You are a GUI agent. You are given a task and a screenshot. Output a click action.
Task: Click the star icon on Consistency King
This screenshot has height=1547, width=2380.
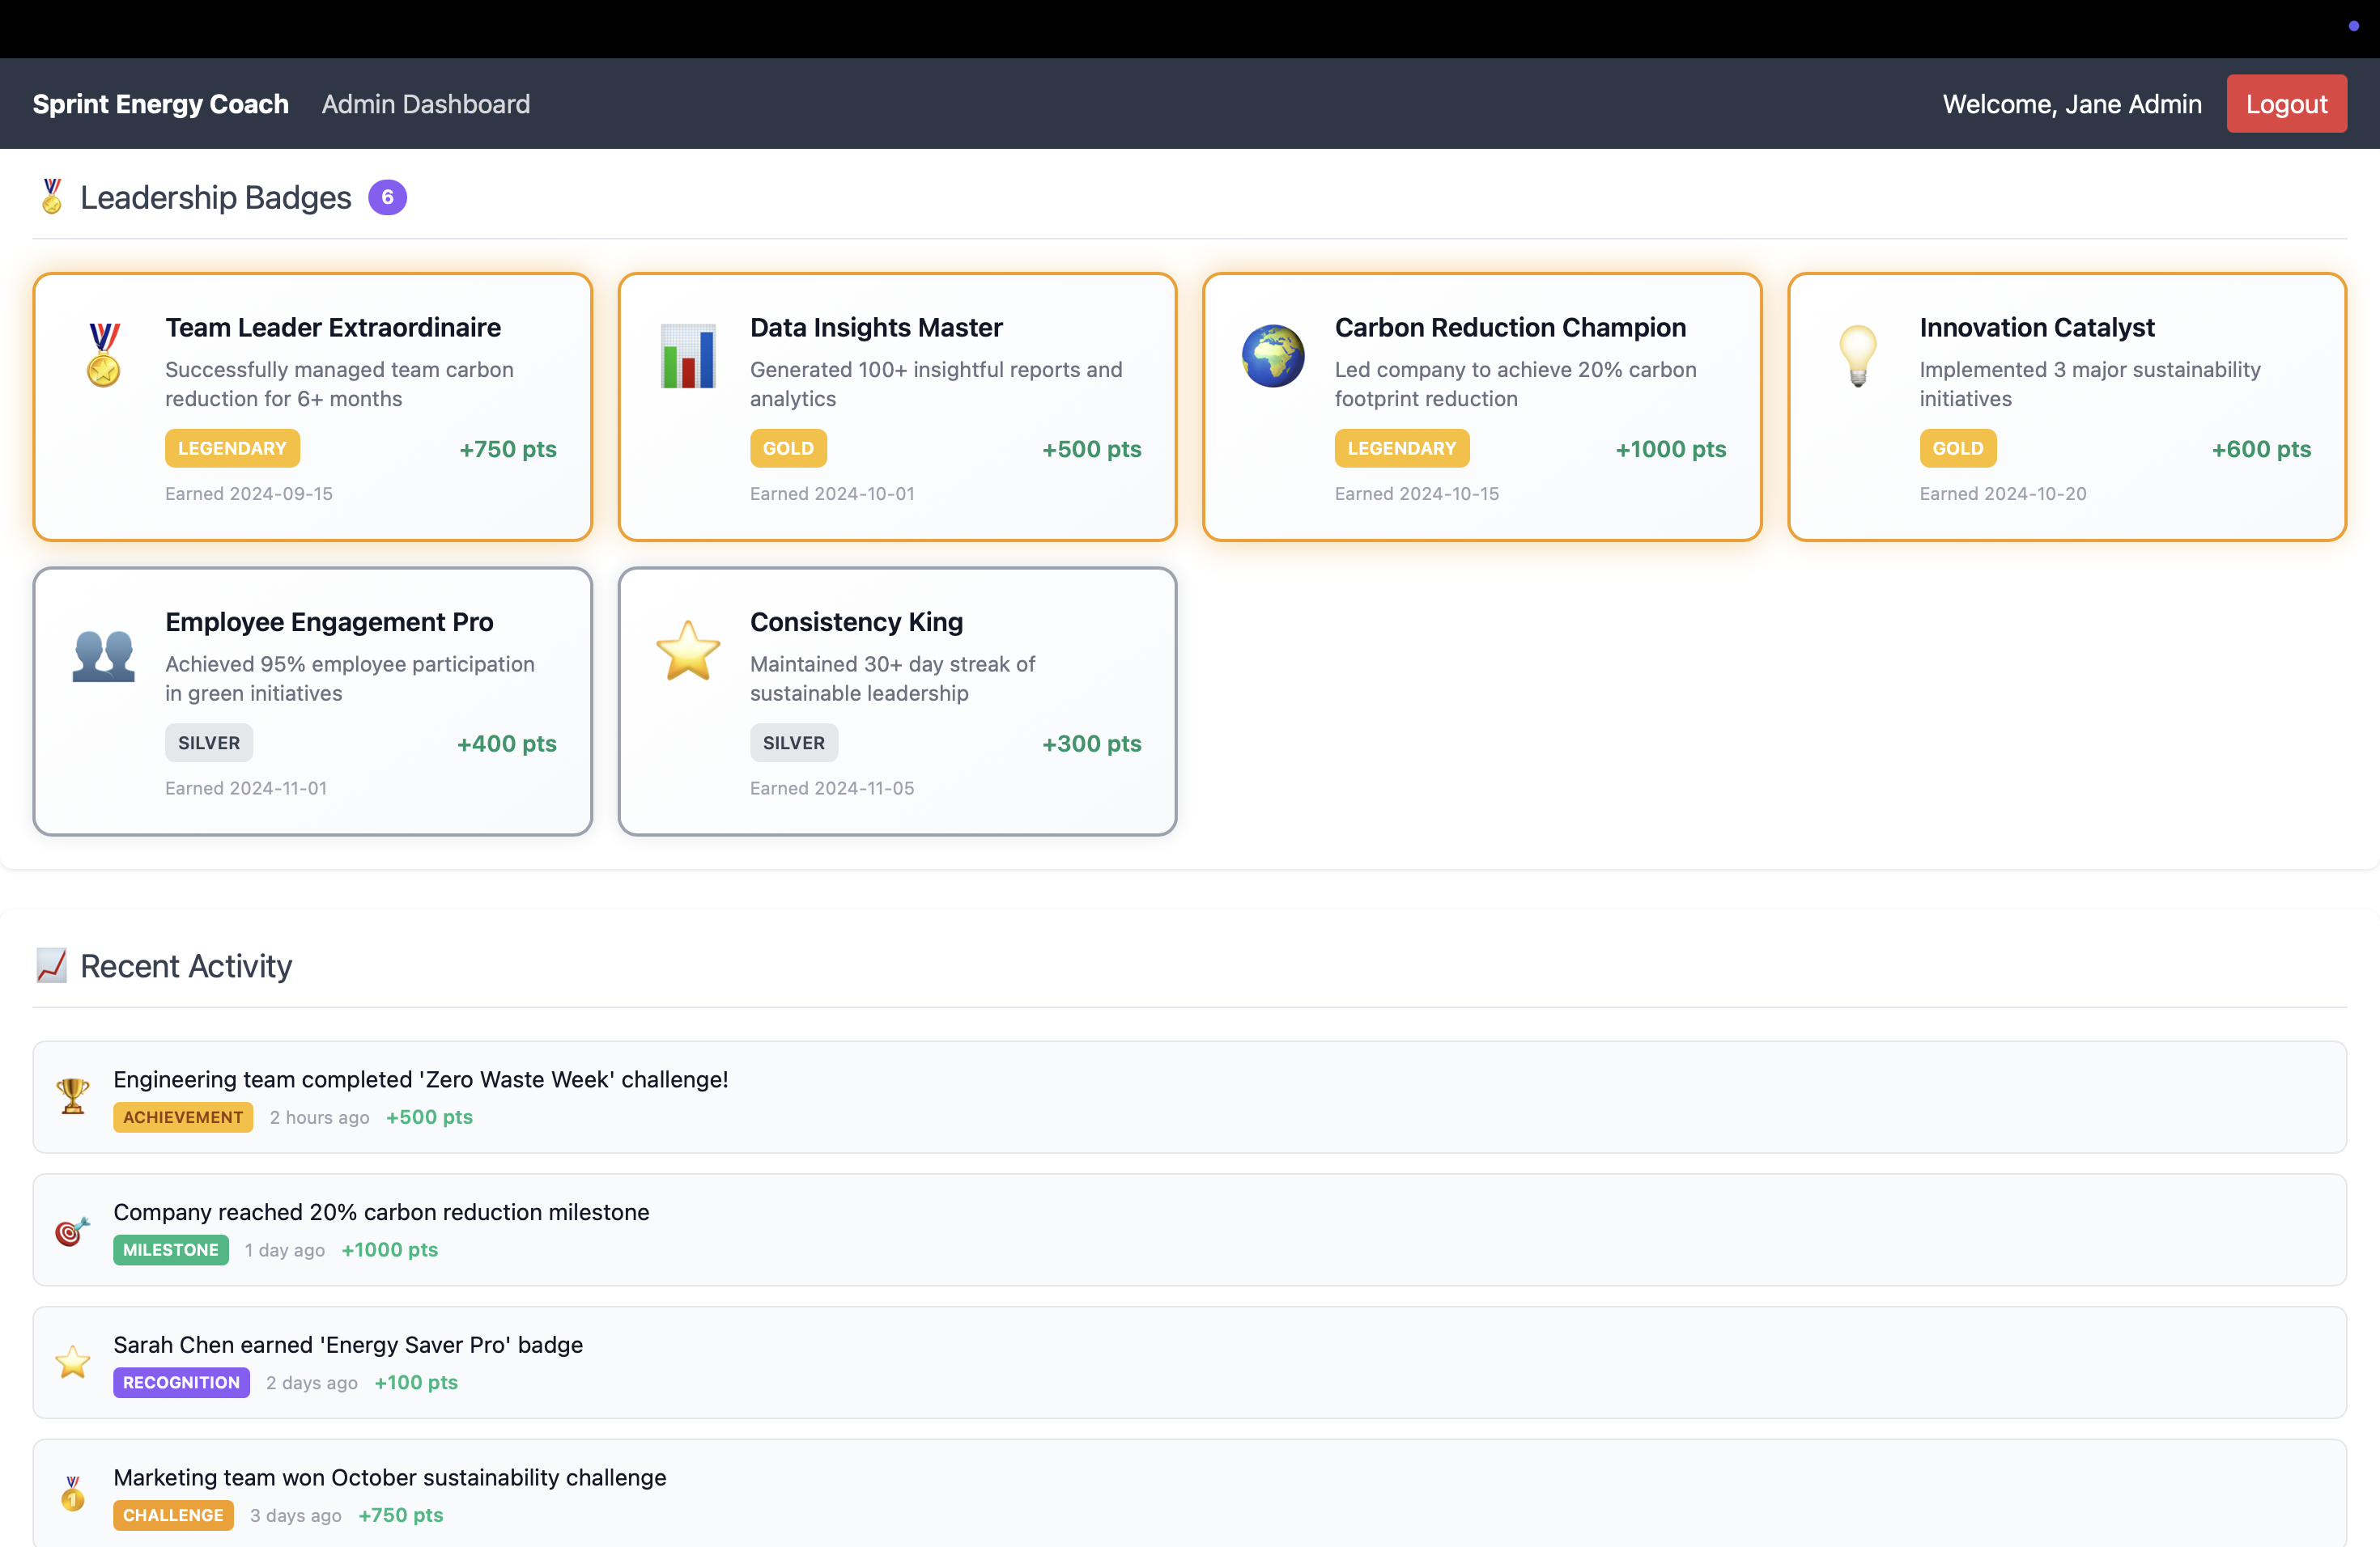pyautogui.click(x=688, y=651)
